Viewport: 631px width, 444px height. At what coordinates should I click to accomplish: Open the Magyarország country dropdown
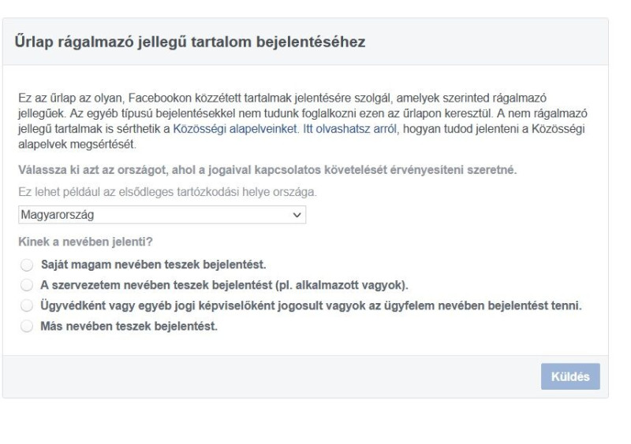click(x=162, y=215)
